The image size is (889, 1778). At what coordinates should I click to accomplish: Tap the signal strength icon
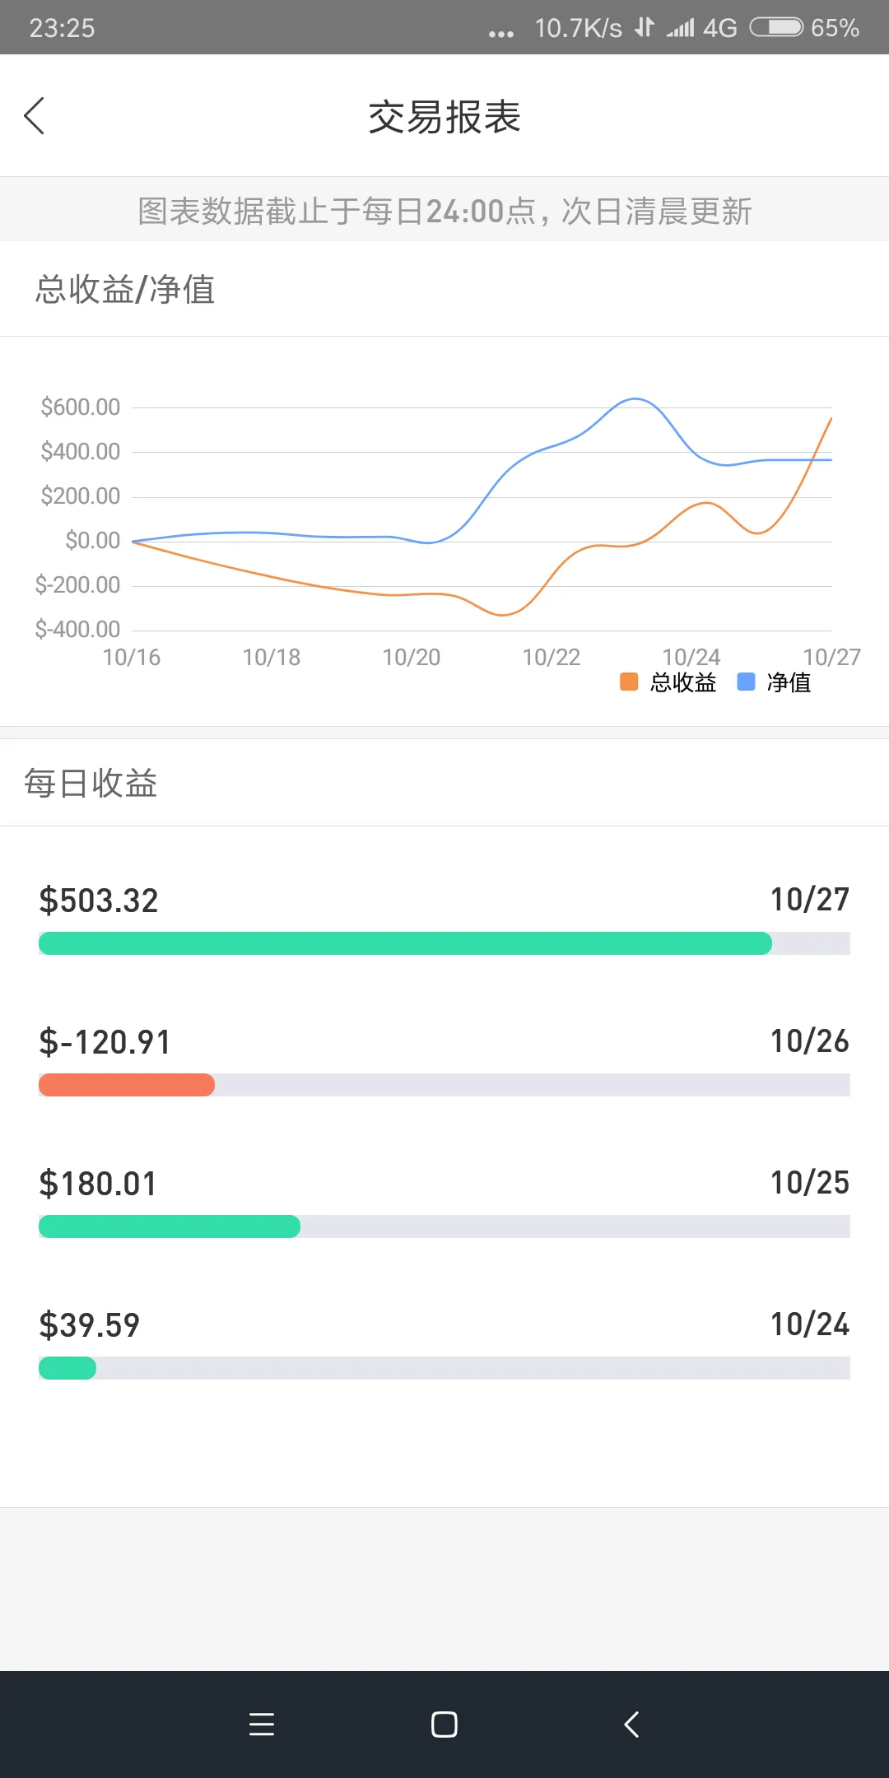681,28
